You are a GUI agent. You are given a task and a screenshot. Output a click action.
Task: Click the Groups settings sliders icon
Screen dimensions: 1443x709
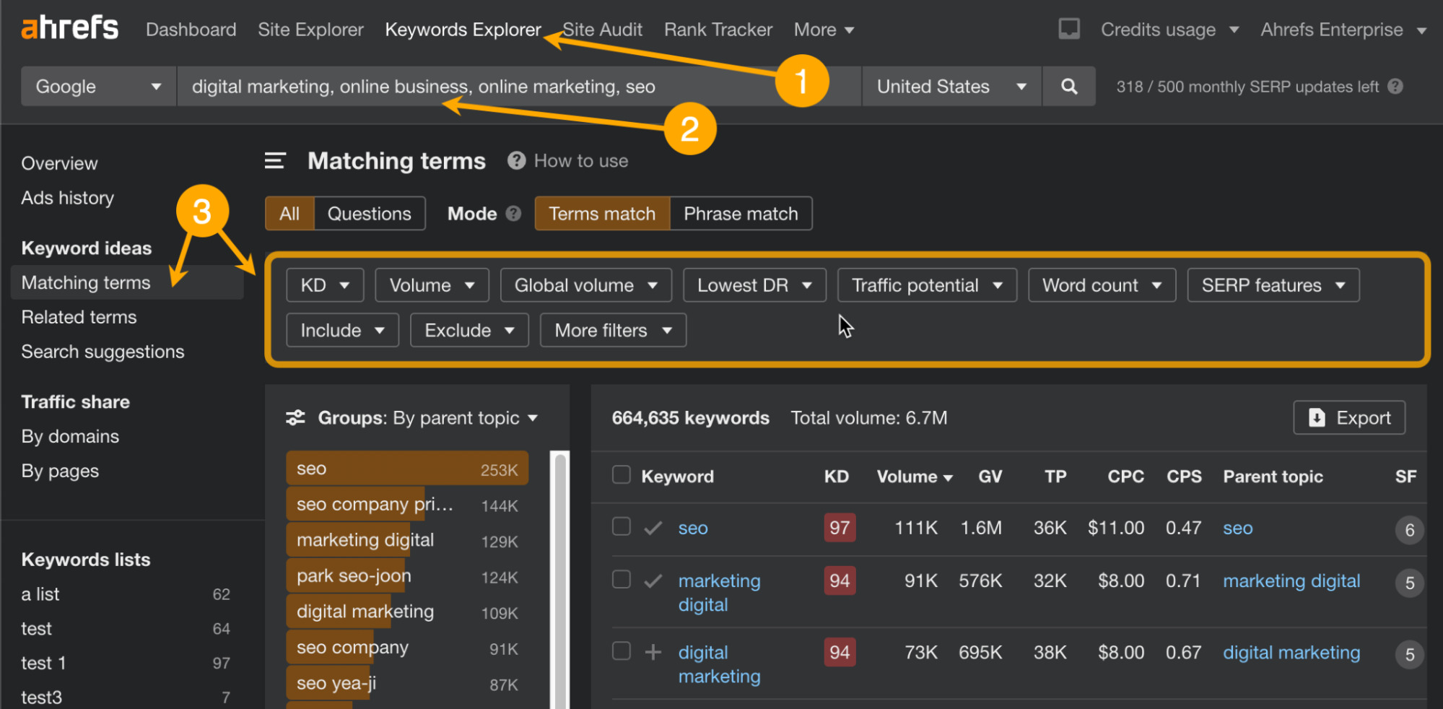coord(295,417)
